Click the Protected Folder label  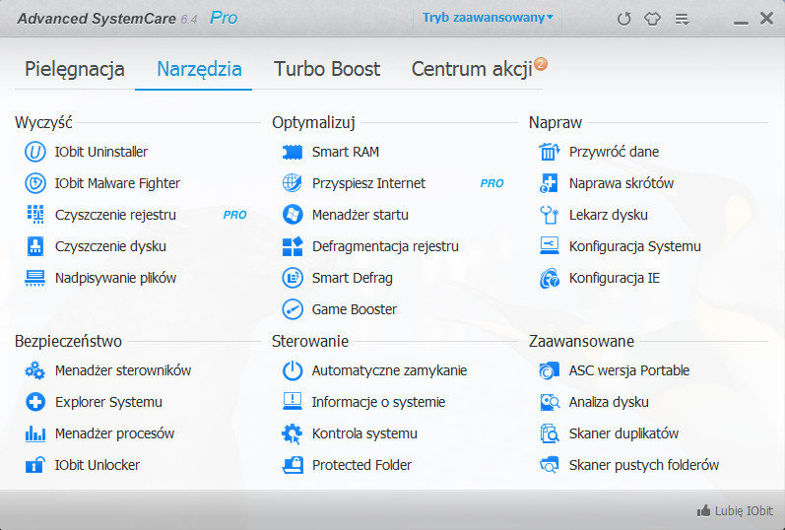[x=361, y=465]
